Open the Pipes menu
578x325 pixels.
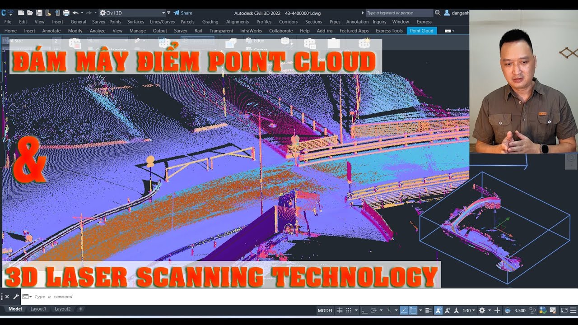click(x=335, y=22)
